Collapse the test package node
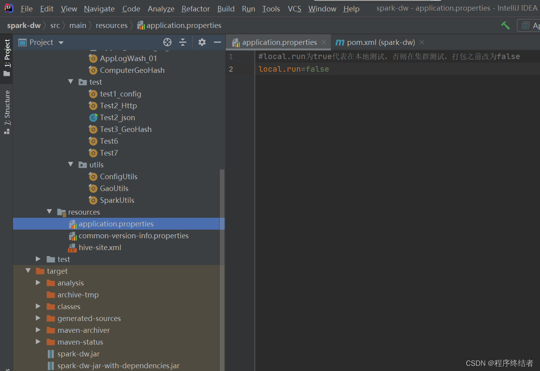 tap(71, 82)
